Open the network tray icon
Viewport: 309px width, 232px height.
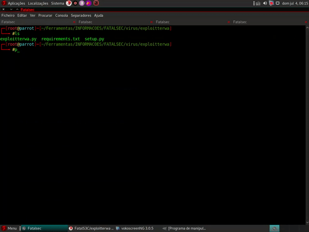[x=258, y=4]
